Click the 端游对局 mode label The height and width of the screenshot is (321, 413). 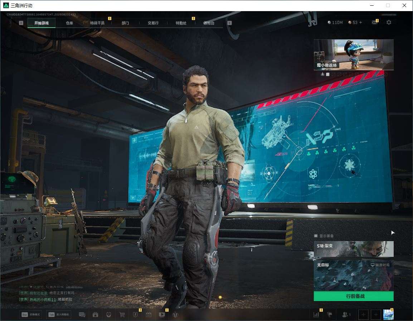[x=380, y=265]
